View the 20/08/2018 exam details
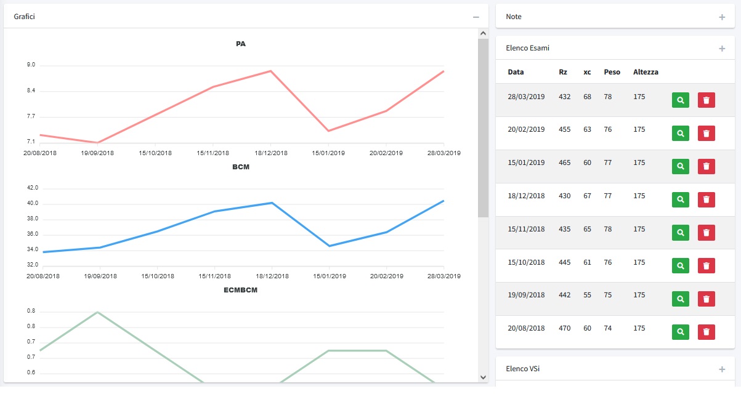Screen dimensions: 741x394 click(680, 332)
